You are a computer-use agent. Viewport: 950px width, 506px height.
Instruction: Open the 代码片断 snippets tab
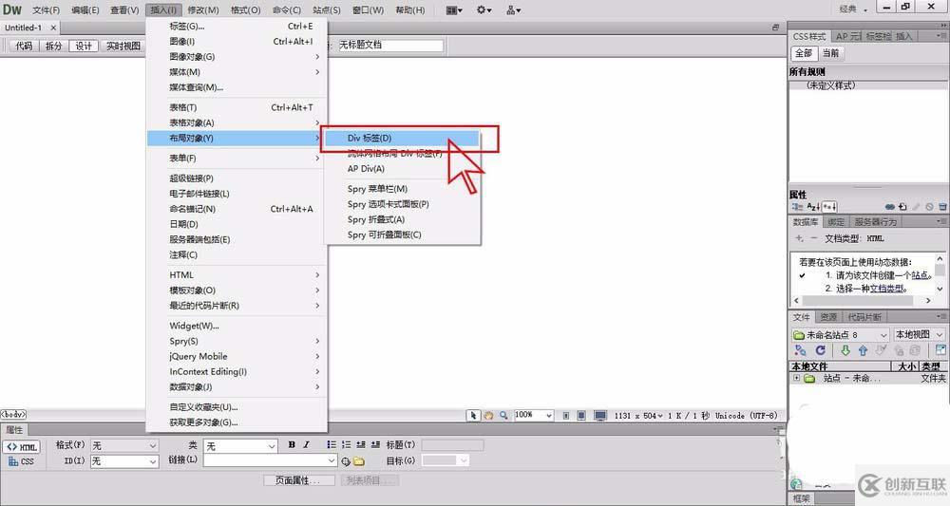pyautogui.click(x=864, y=317)
